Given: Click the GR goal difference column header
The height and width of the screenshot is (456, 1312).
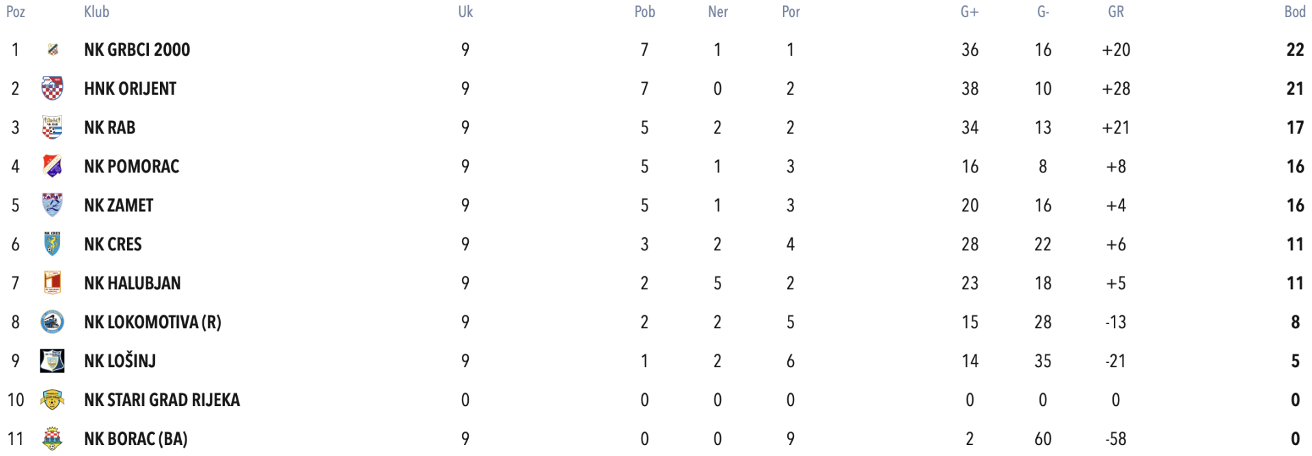Looking at the screenshot, I should coord(1115,12).
